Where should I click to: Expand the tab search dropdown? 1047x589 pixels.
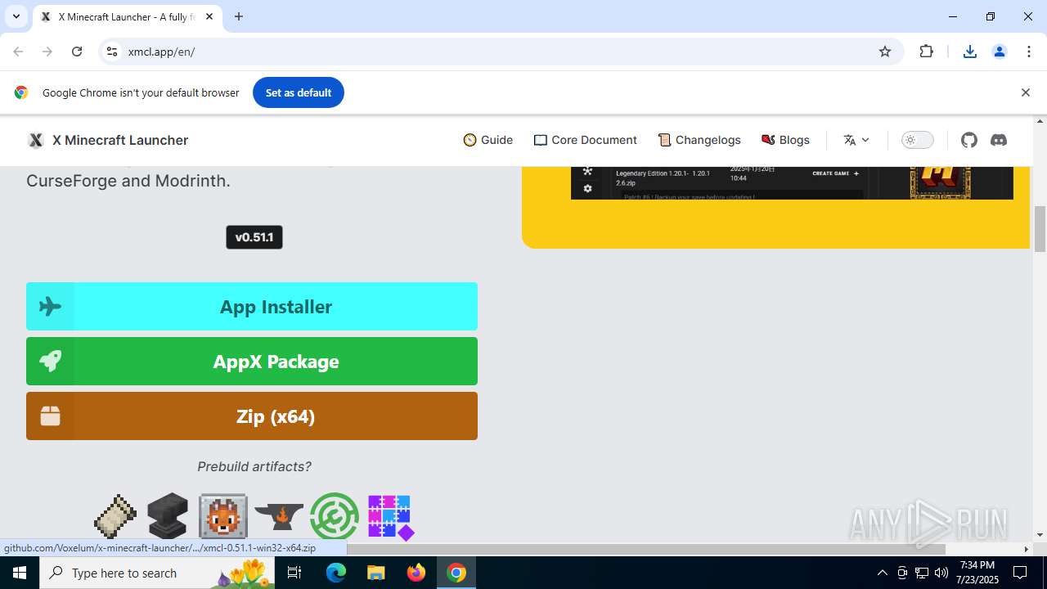coord(16,16)
